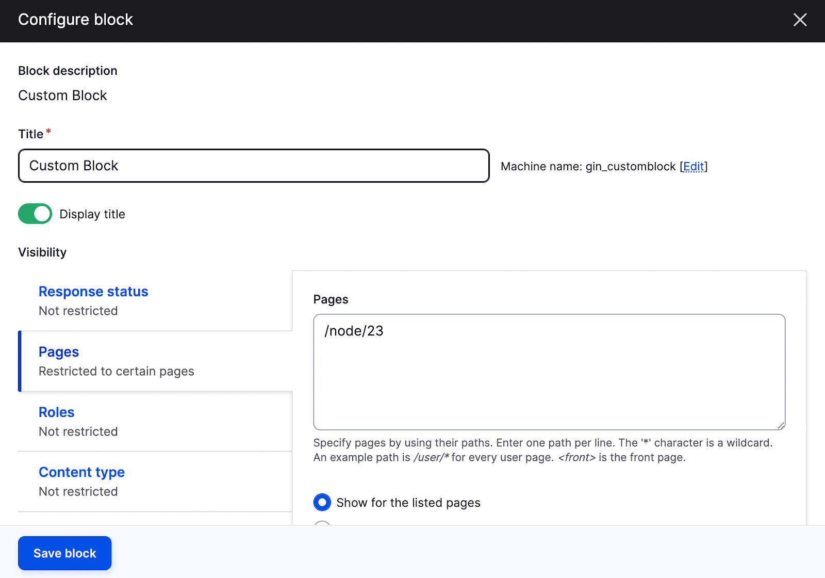The width and height of the screenshot is (825, 578).
Task: Open the Content type visibility tab
Action: 81,472
